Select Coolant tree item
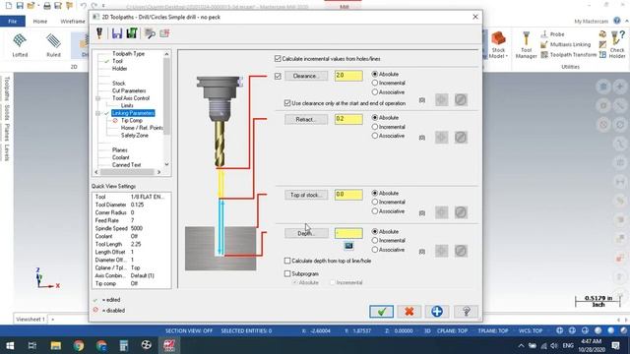The image size is (630, 354). pos(120,157)
